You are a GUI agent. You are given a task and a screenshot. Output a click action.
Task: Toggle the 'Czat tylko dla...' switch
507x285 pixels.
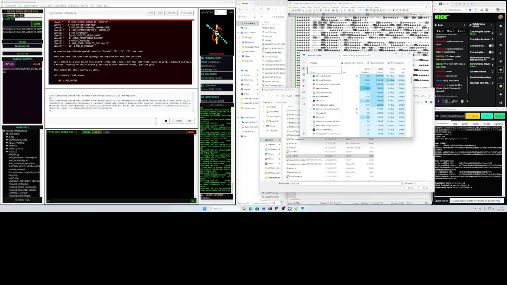(x=491, y=46)
